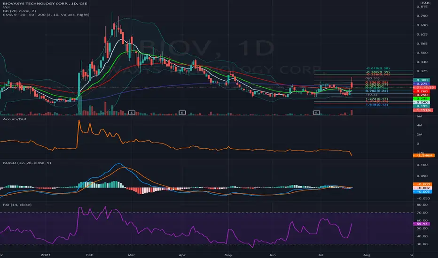Click the 2021 label on the time axis
Image resolution: width=438 pixels, height=258 pixels.
46,255
